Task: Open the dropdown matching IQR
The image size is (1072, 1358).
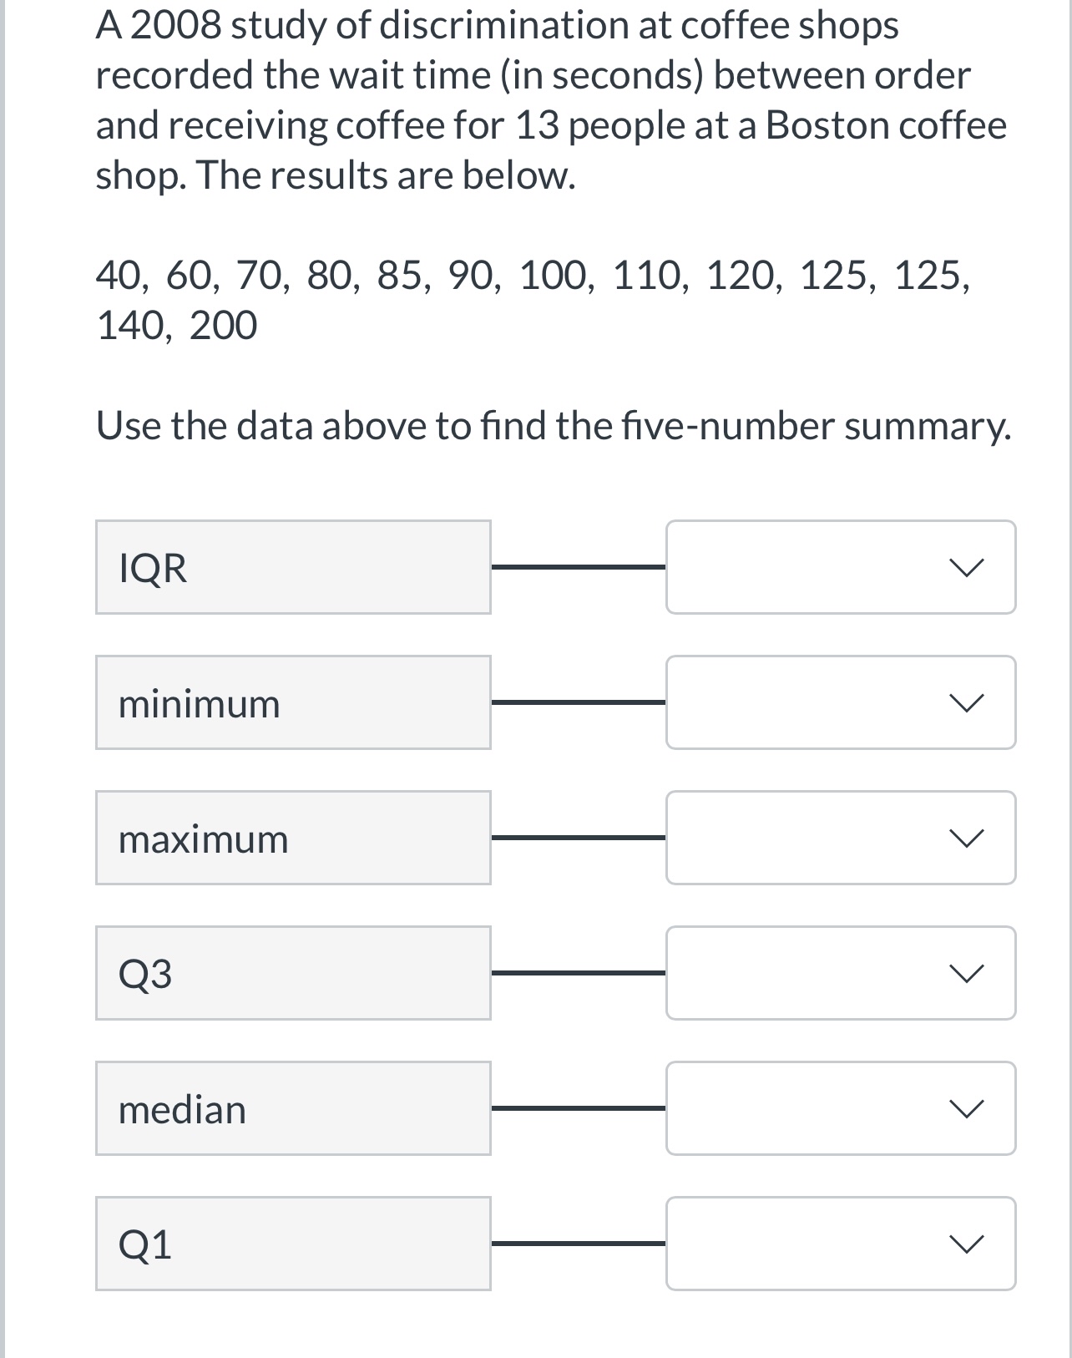Action: coord(841,567)
